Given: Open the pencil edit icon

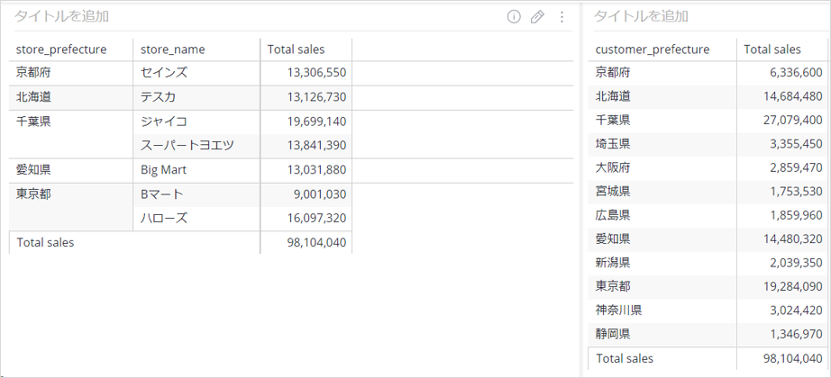Looking at the screenshot, I should pos(537,17).
